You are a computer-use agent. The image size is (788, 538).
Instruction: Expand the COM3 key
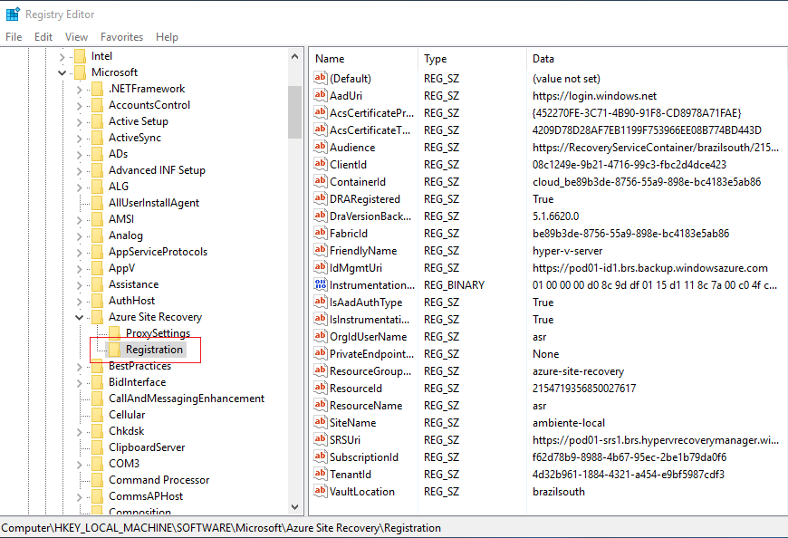point(79,464)
